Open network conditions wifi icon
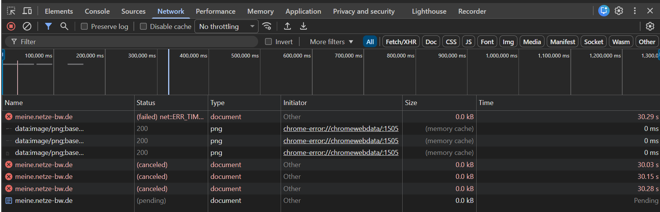The height and width of the screenshot is (212, 660). 267,26
